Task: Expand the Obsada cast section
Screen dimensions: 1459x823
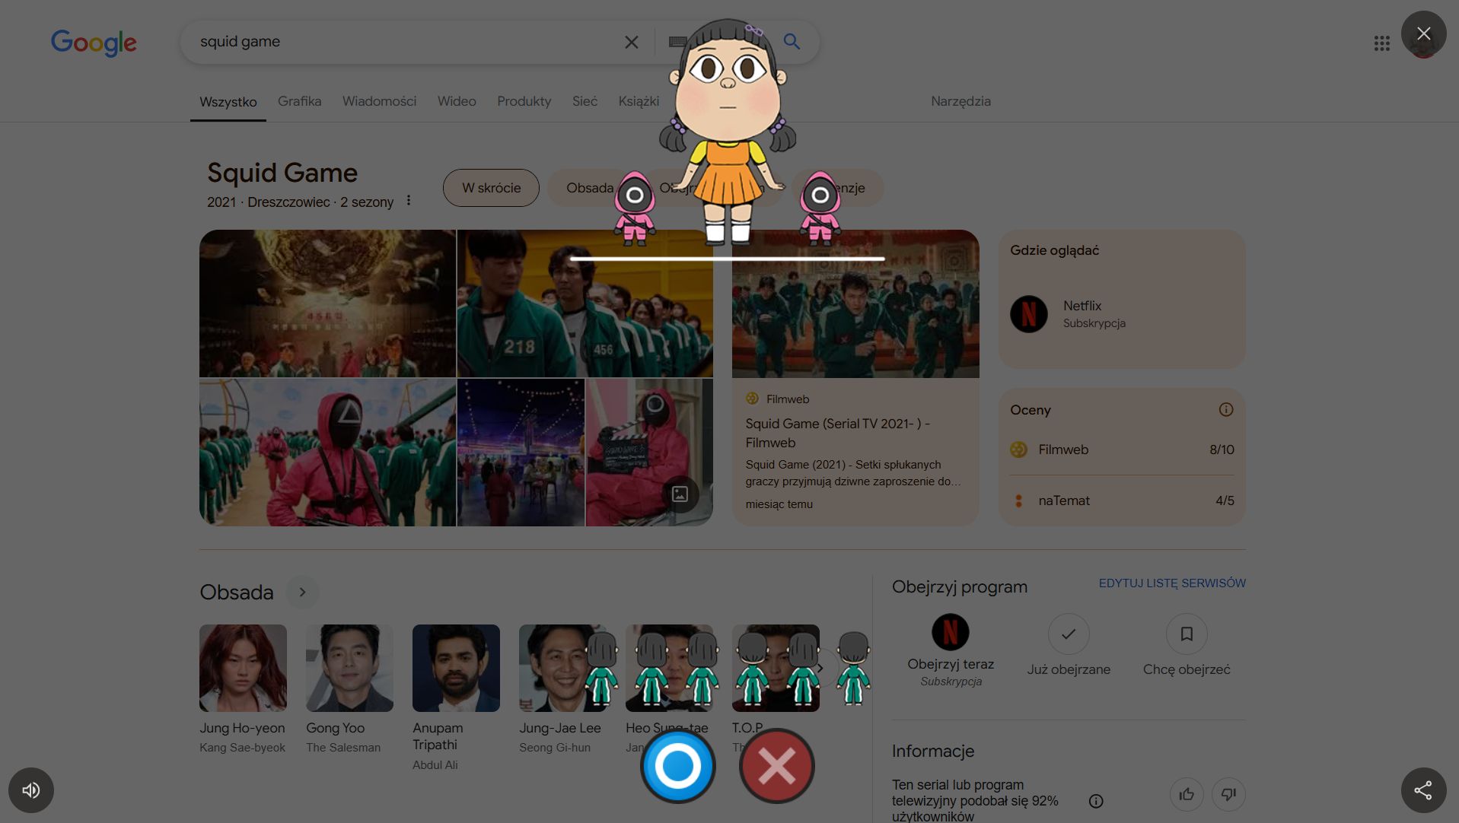Action: (302, 593)
